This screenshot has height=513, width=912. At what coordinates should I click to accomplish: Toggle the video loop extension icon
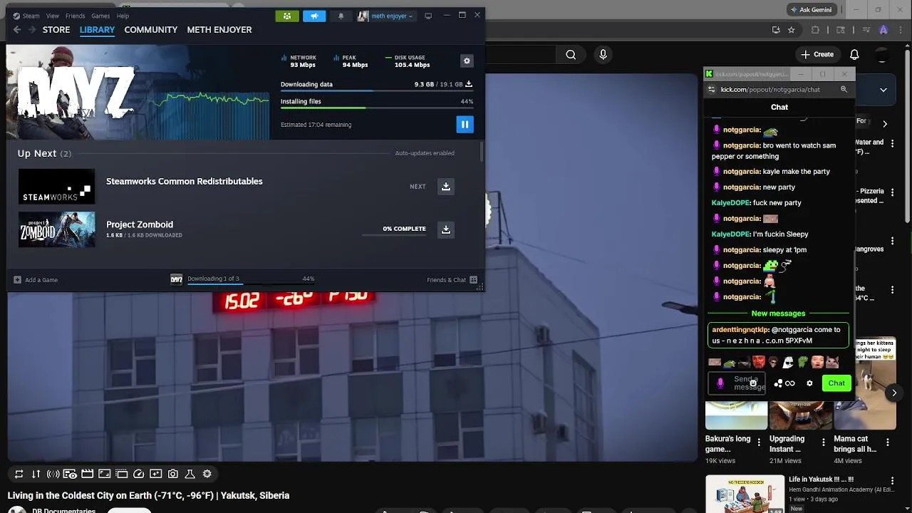(x=19, y=474)
